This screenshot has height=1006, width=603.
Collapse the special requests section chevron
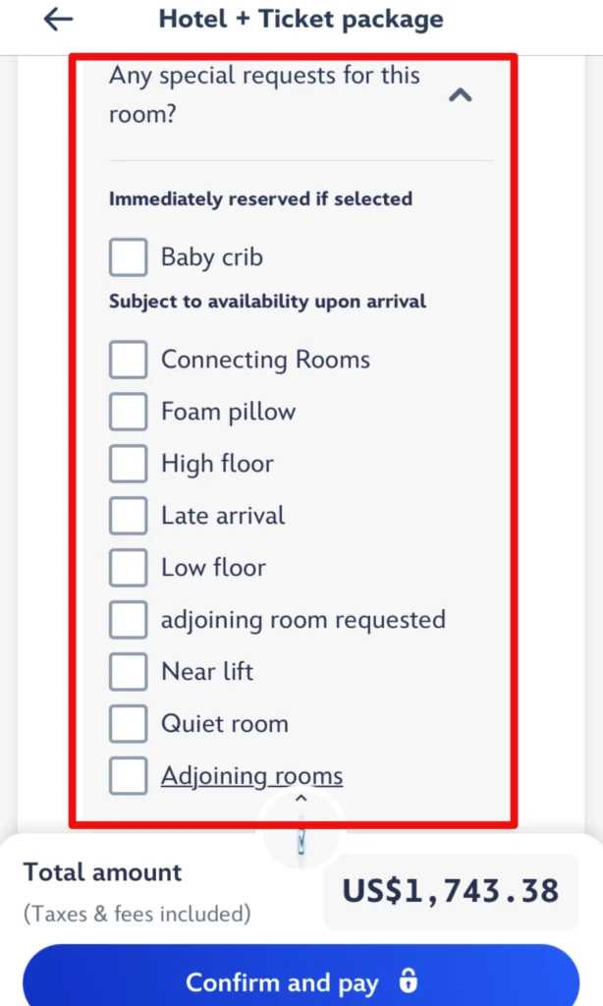[460, 95]
